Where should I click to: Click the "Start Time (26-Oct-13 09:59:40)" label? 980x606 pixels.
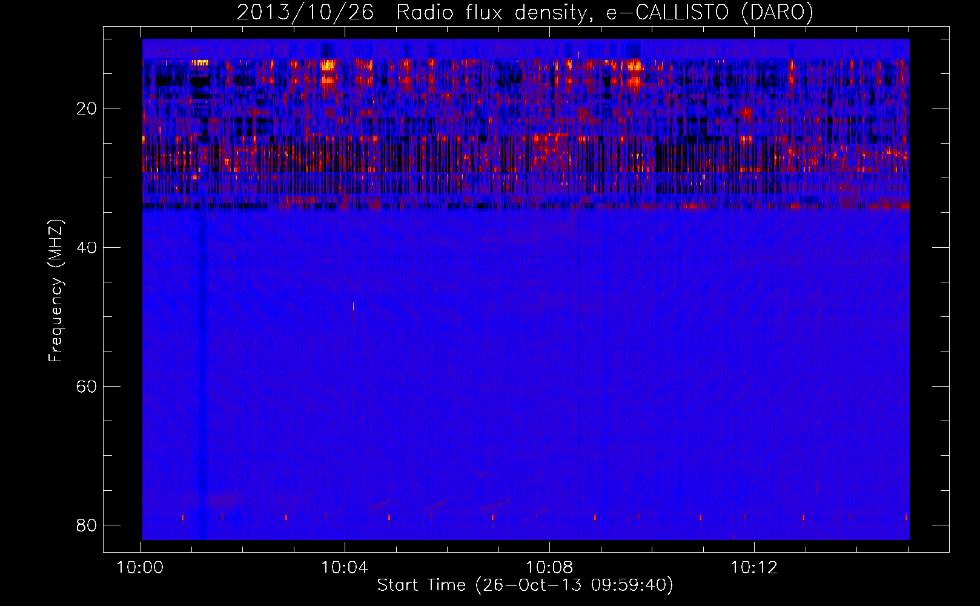click(525, 585)
